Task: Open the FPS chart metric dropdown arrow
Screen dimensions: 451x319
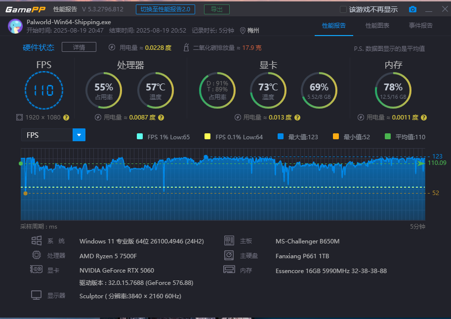Action: point(79,135)
